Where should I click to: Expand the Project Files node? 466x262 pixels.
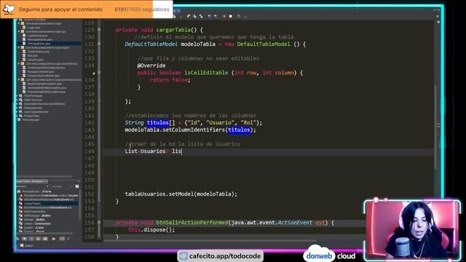click(x=17, y=116)
